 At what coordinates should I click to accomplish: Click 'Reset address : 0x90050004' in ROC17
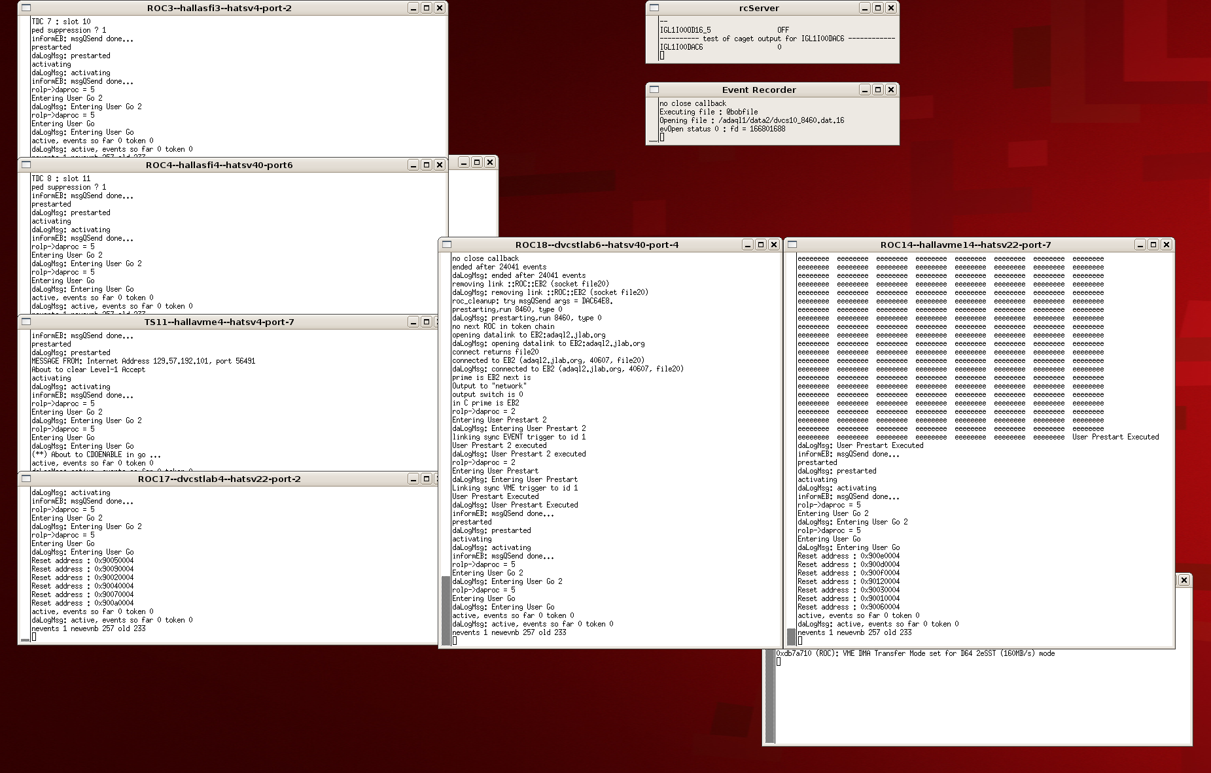82,560
